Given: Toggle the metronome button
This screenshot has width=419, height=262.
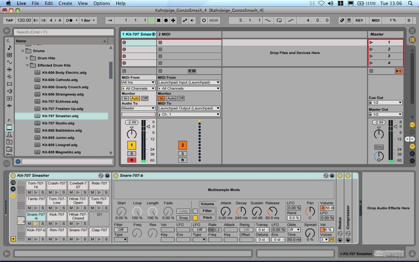Looking at the screenshot, I should [69, 20].
